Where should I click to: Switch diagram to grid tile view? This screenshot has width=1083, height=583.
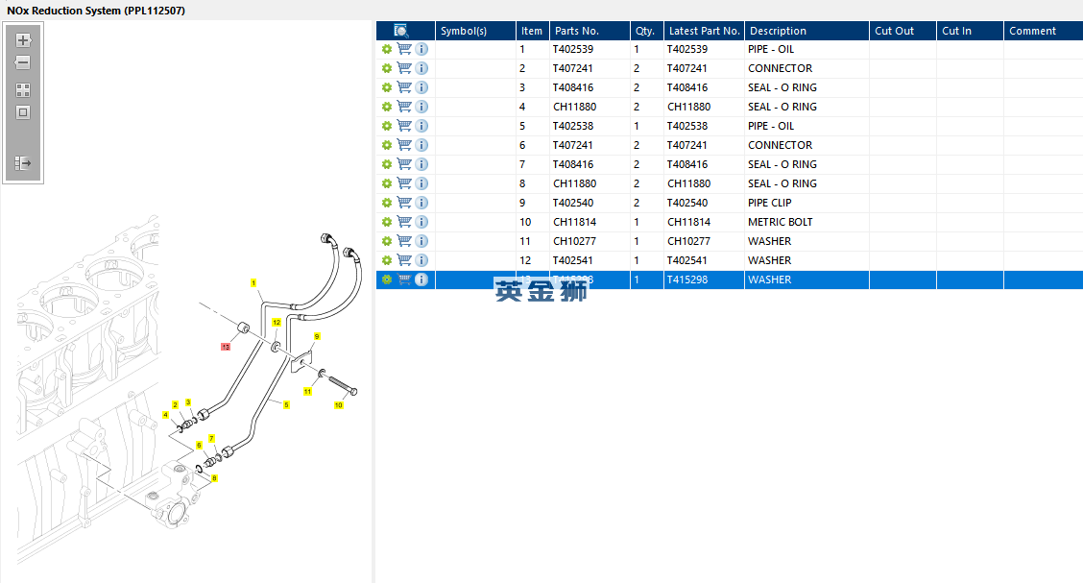tap(23, 89)
